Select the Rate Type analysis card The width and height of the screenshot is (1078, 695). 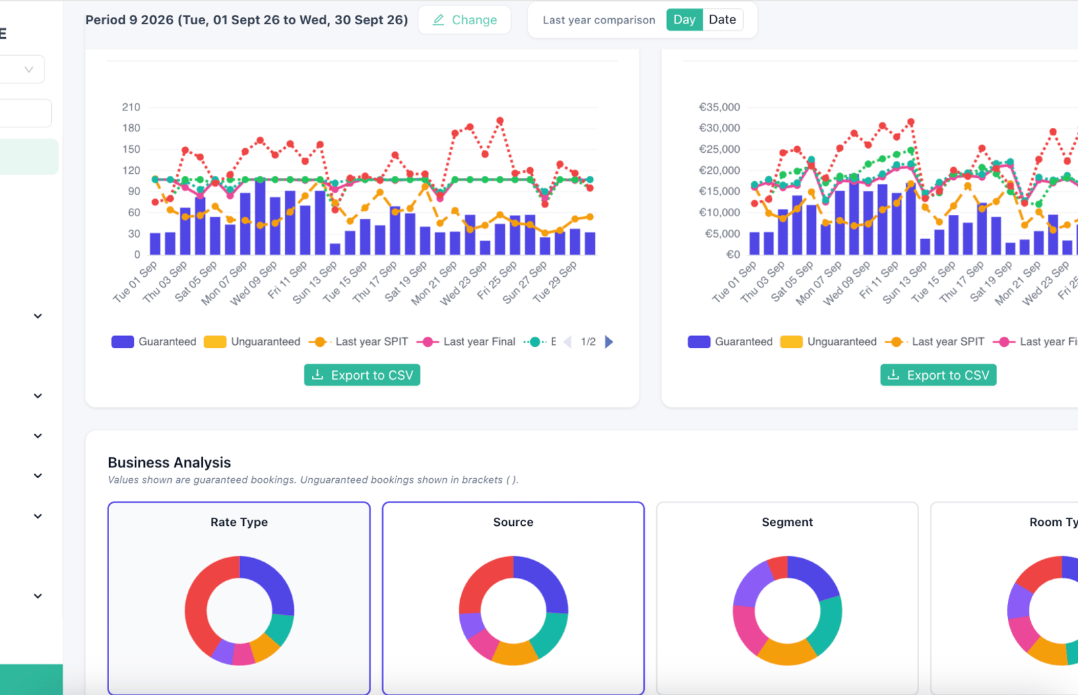tap(239, 598)
